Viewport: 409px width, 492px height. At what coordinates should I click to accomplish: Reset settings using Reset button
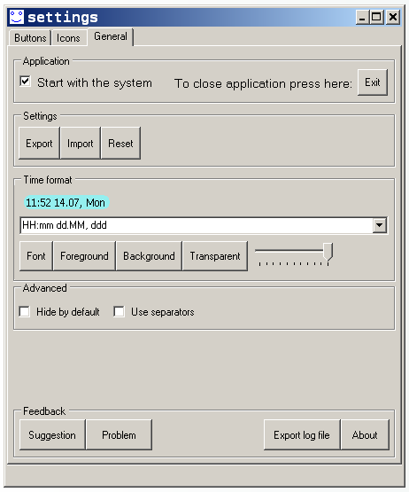(120, 144)
